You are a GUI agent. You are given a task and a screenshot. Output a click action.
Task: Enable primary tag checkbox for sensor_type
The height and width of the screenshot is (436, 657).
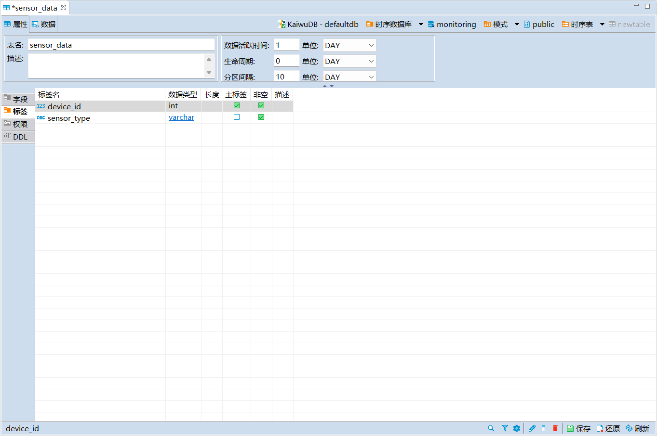[237, 117]
